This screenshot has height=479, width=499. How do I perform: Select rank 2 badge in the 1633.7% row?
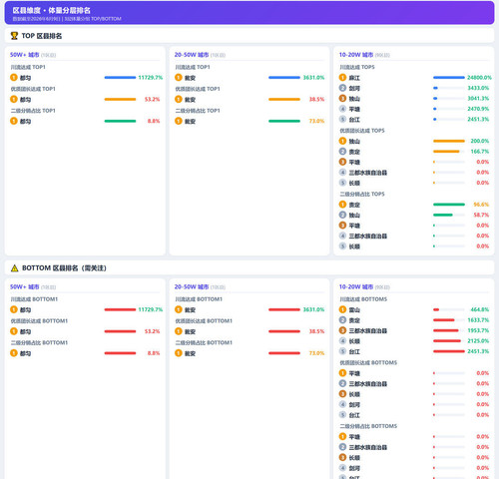tap(342, 320)
